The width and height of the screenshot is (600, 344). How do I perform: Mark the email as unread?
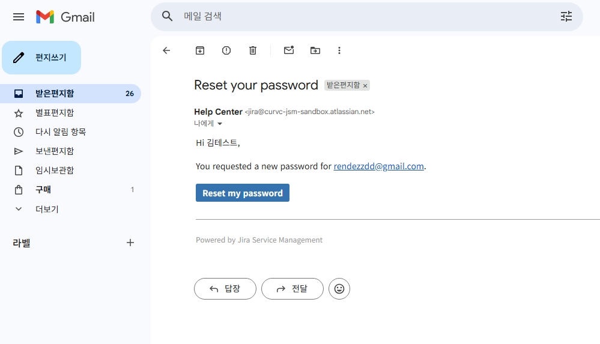tap(289, 51)
